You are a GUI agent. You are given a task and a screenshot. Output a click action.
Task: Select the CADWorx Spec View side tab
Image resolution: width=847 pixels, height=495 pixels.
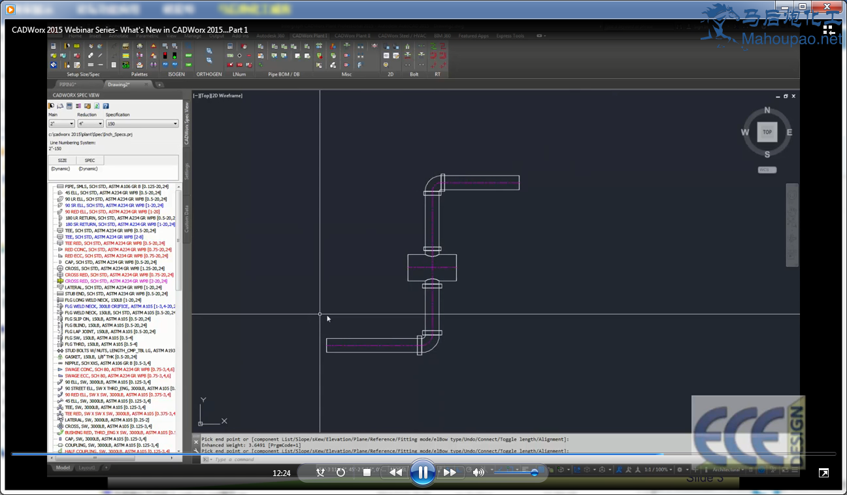tap(186, 123)
